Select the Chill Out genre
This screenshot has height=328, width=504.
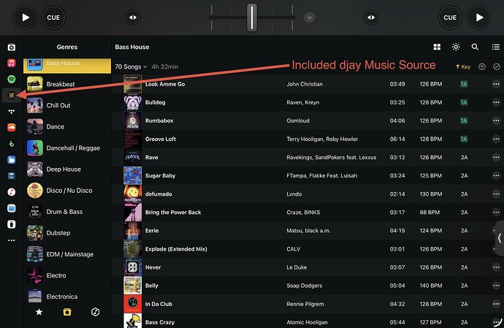pos(67,105)
